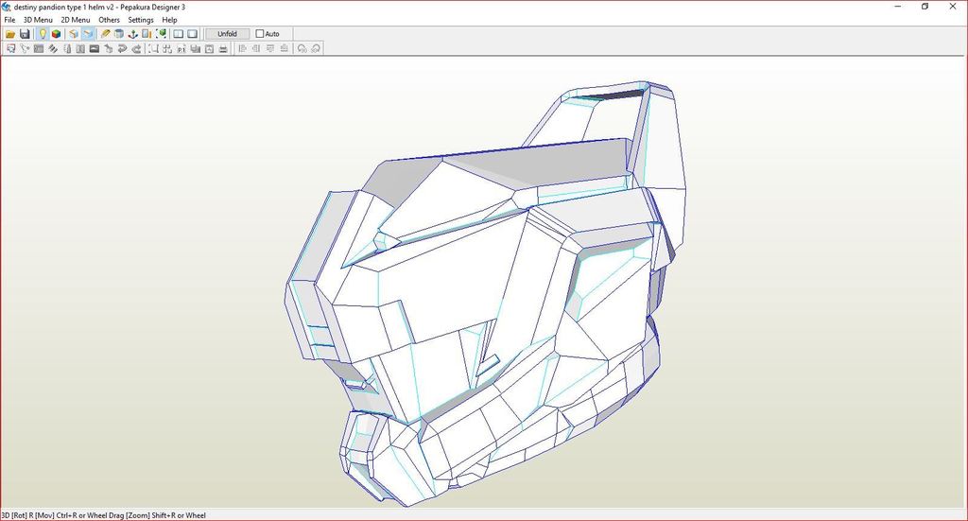The width and height of the screenshot is (968, 521).
Task: Restore down the Pepakura Designer window
Action: pos(925,7)
